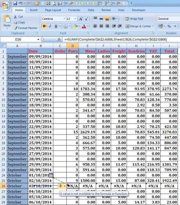Viewport: 180px width, 205px height.
Task: Expand the Name Box dropdown
Action: (38, 39)
